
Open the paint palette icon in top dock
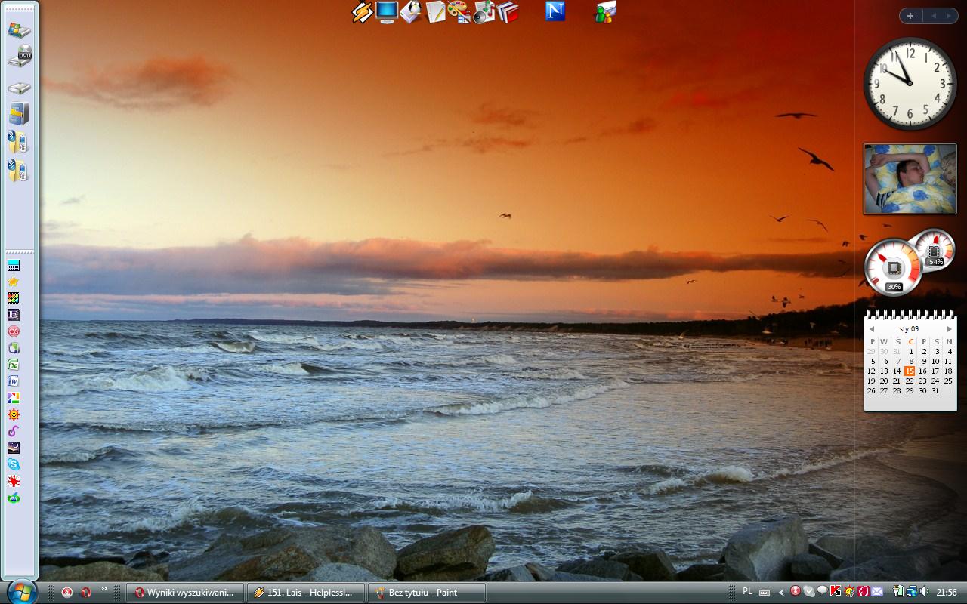pos(459,12)
